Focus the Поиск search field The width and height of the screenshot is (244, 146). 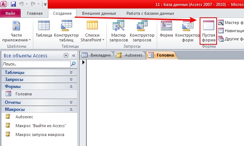[36, 64]
